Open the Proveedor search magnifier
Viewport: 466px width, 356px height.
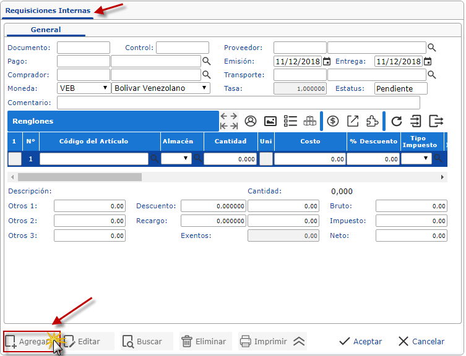pos(432,48)
